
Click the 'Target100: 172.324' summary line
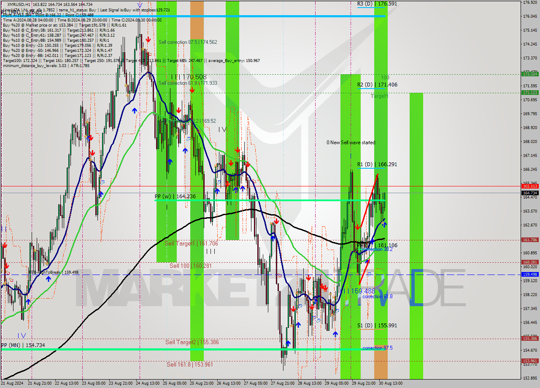click(x=131, y=60)
